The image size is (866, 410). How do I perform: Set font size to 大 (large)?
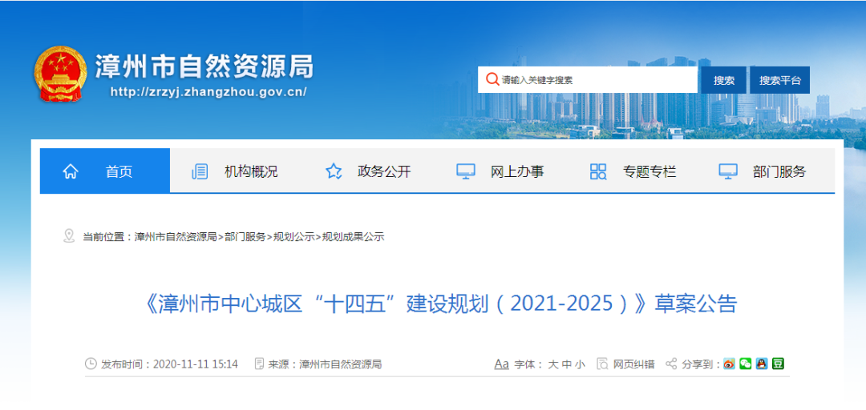click(x=552, y=364)
